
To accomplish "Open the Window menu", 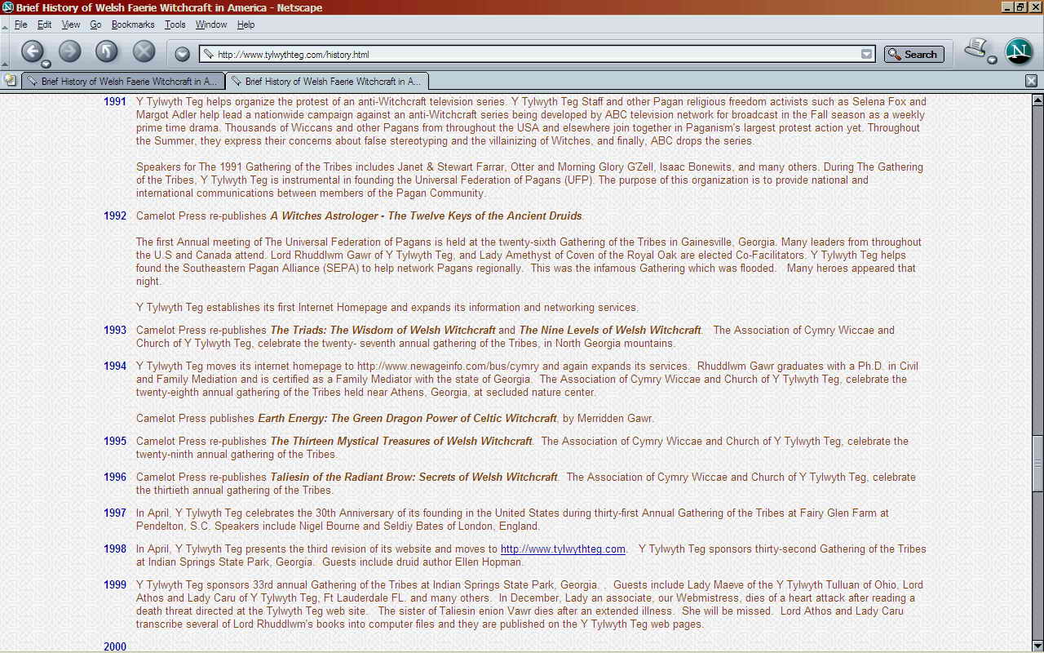I will point(211,24).
